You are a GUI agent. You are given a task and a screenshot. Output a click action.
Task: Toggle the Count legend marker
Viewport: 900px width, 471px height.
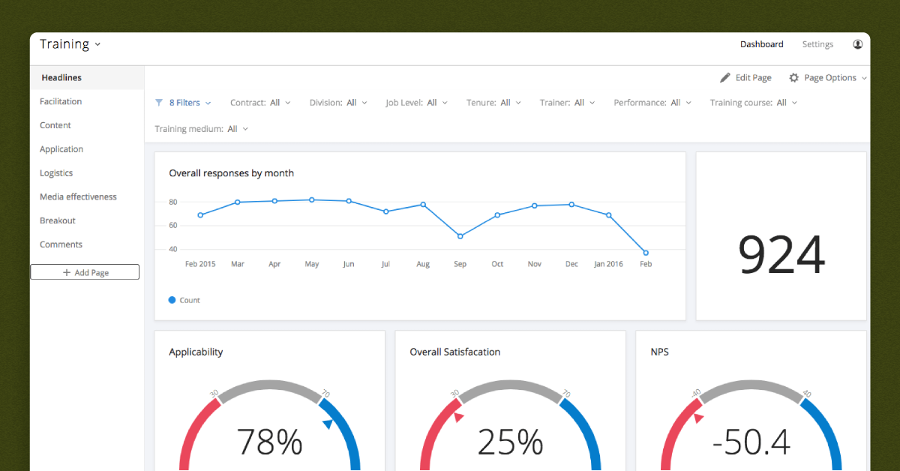click(172, 300)
